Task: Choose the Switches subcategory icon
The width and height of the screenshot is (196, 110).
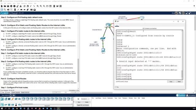Action: [x=6, y=105]
